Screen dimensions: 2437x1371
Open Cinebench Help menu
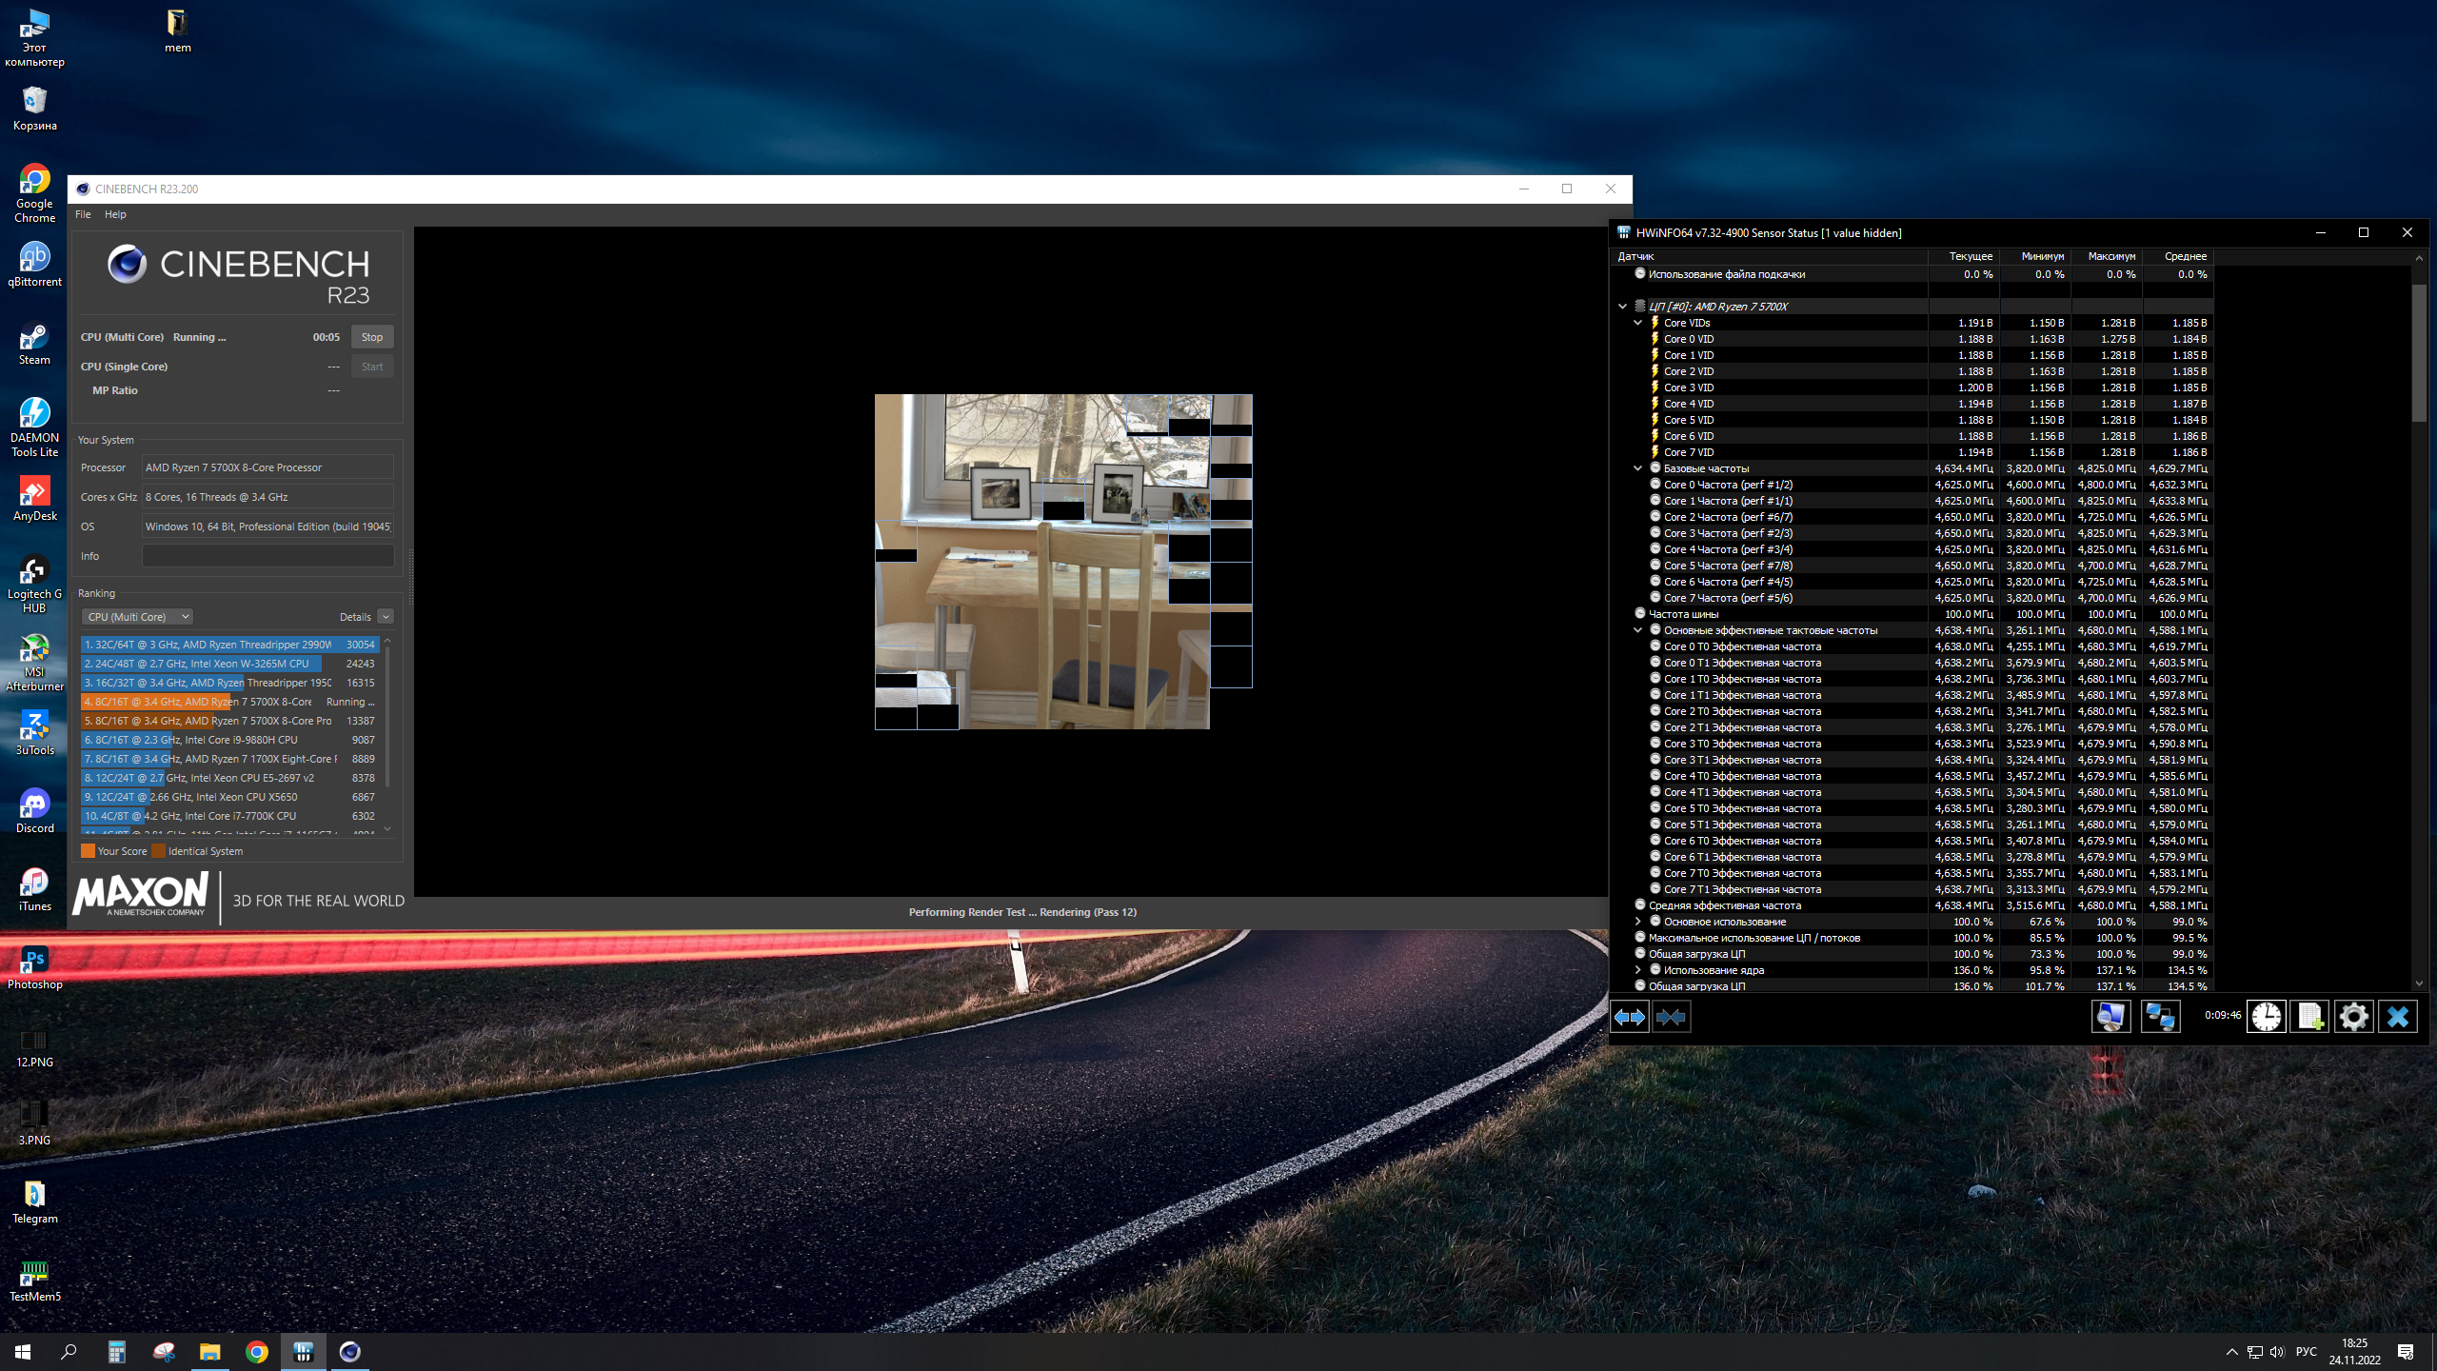point(115,214)
